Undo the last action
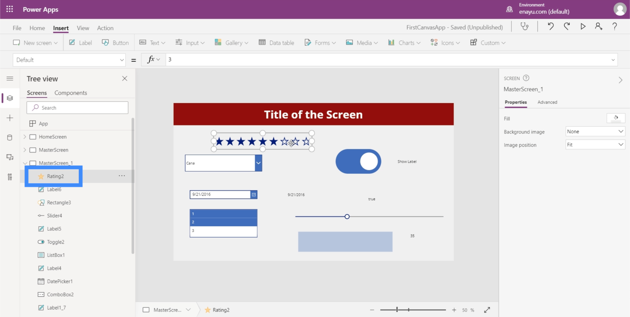630x317 pixels. tap(550, 26)
